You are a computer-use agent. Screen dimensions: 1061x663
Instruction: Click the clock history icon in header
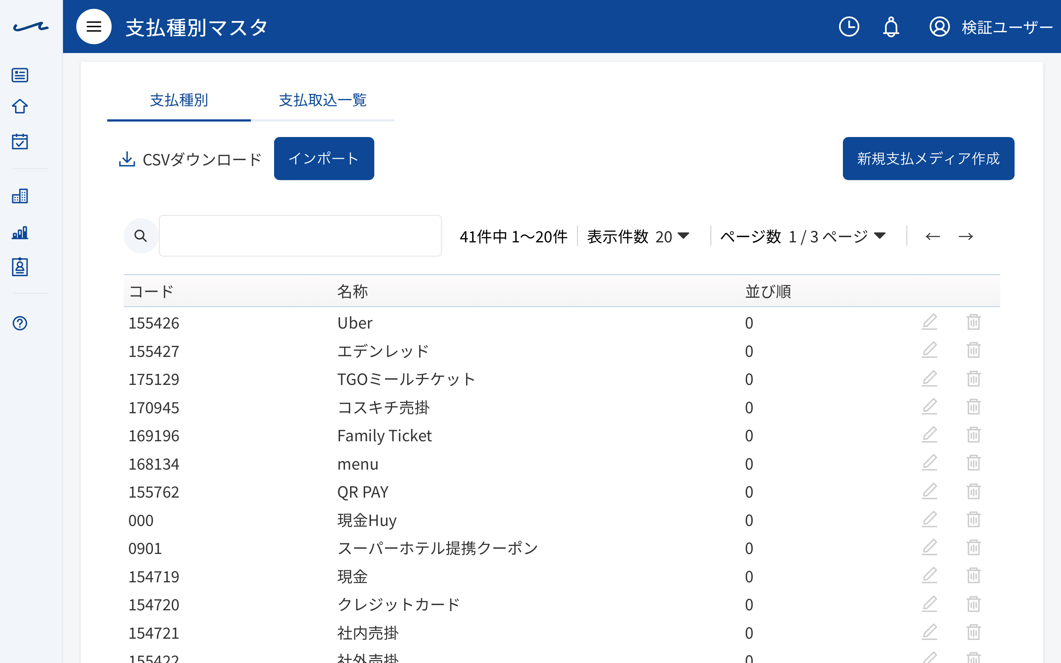[x=849, y=27]
